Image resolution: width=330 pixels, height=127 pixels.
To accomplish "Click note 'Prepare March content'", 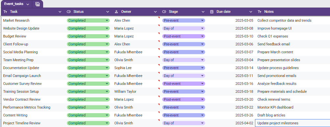I will [275, 52].
